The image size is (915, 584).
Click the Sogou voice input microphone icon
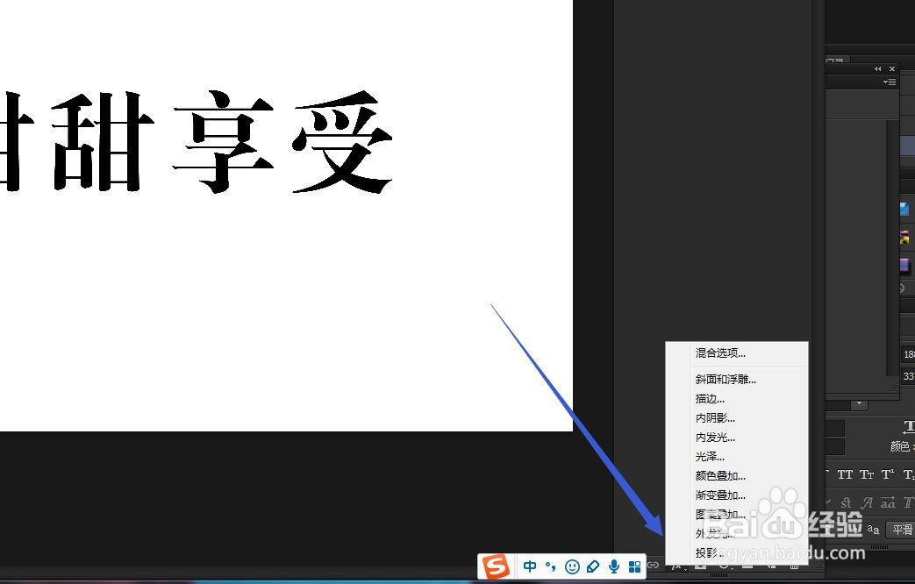pyautogui.click(x=613, y=566)
